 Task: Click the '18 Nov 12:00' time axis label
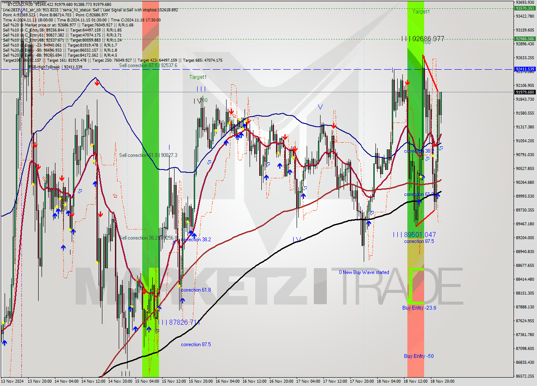pyautogui.click(x=416, y=382)
